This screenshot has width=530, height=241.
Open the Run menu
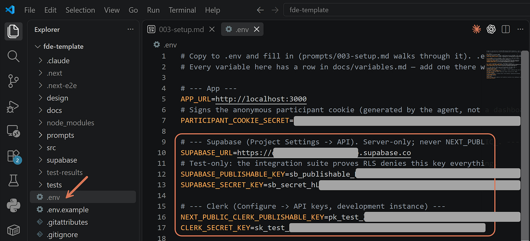point(153,10)
